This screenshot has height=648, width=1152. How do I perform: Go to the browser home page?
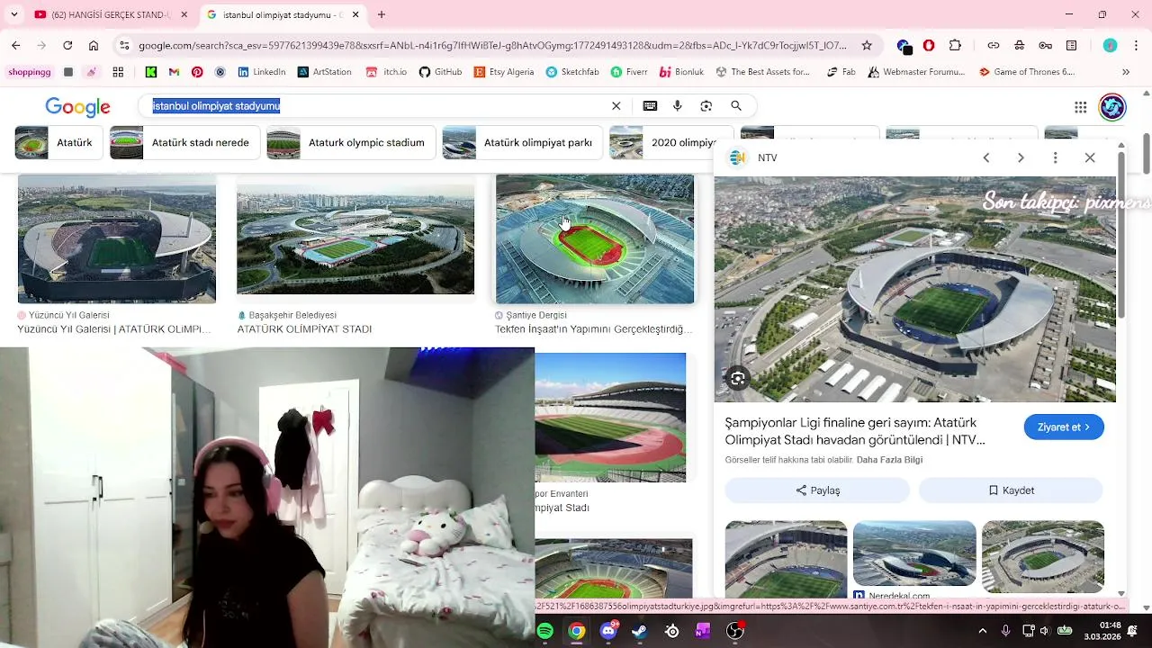(x=94, y=45)
